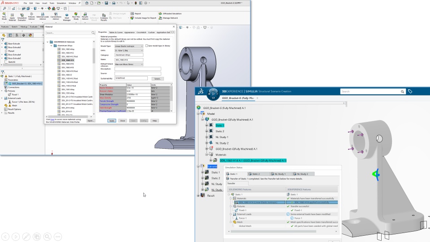Select 3DX_1350 Alloy in material list

pyautogui.click(x=68, y=93)
